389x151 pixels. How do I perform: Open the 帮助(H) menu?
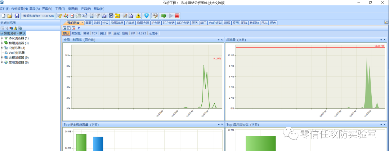(99, 9)
